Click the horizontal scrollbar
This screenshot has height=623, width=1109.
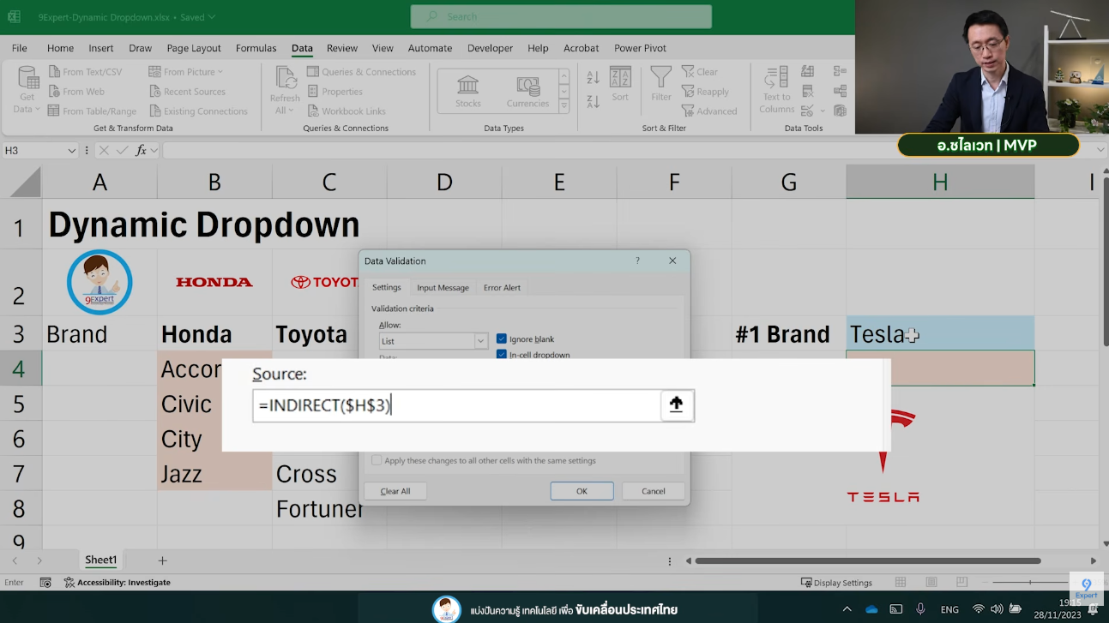(868, 561)
